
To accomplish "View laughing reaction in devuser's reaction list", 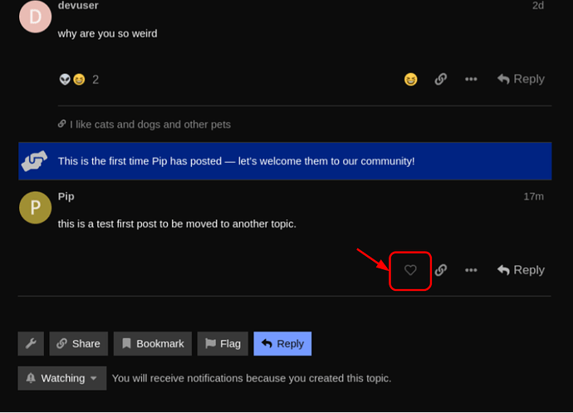I will coord(79,80).
